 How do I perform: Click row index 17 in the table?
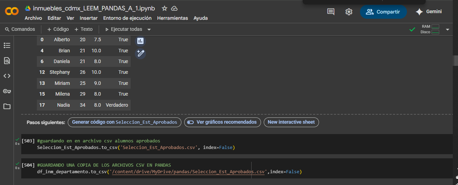42,105
